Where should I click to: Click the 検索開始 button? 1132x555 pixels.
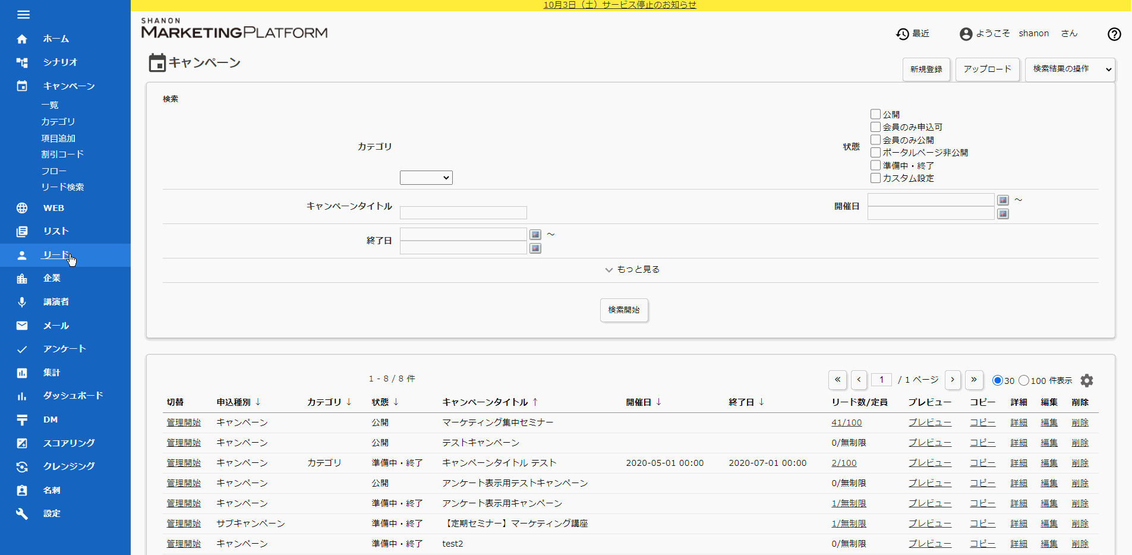coord(624,310)
